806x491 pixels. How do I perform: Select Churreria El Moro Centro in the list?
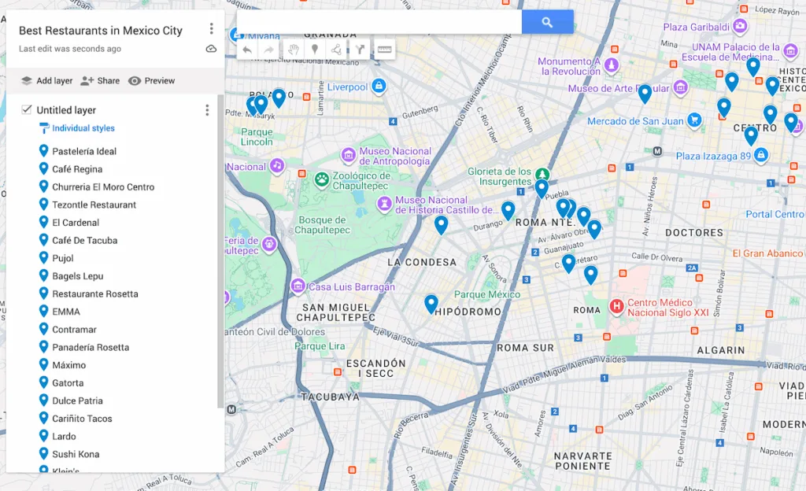(x=103, y=187)
